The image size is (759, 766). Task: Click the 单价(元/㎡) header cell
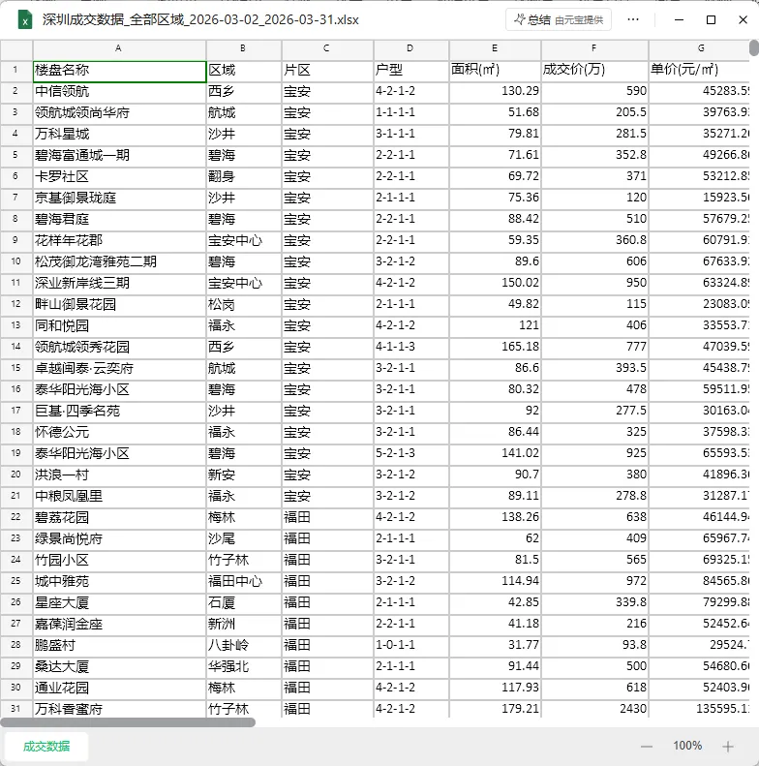699,72
